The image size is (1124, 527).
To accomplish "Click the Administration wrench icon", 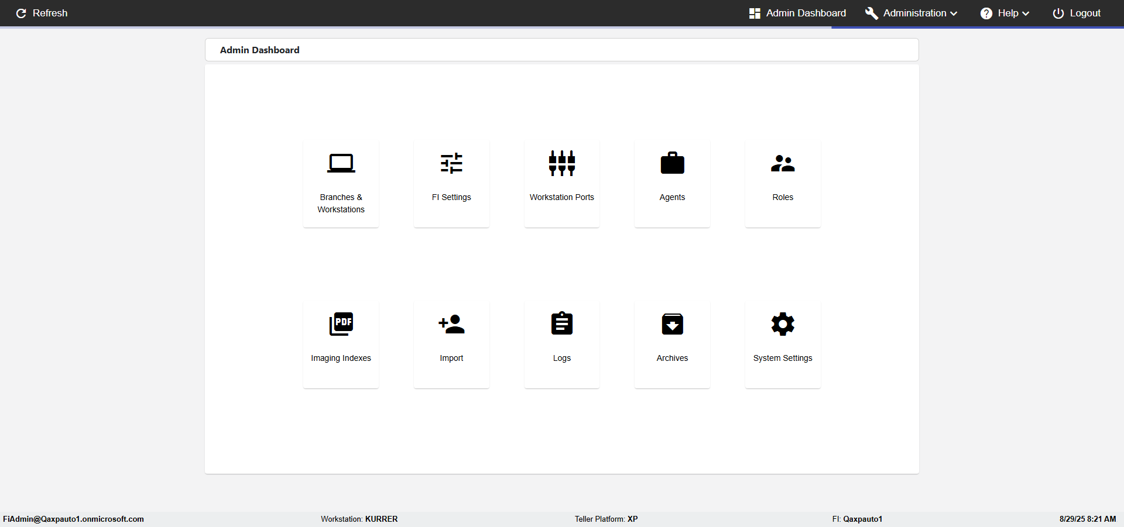I will 872,13.
